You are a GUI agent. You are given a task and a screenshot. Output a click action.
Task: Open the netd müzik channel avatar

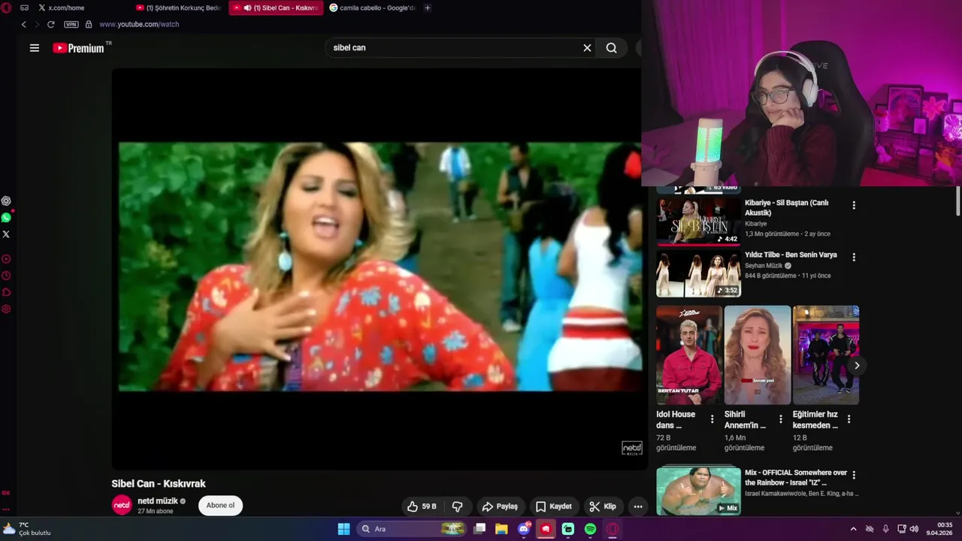[122, 506]
